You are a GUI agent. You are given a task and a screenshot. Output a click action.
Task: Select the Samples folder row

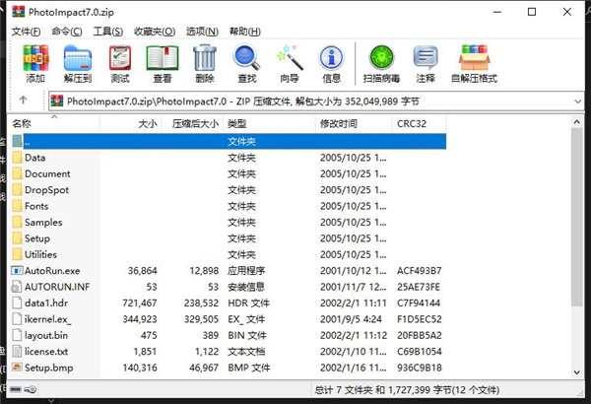tap(229, 222)
